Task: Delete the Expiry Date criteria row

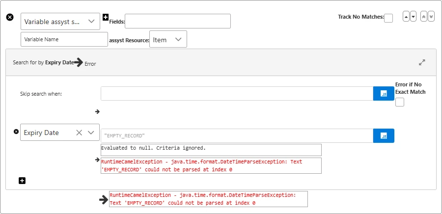Action: 16,132
